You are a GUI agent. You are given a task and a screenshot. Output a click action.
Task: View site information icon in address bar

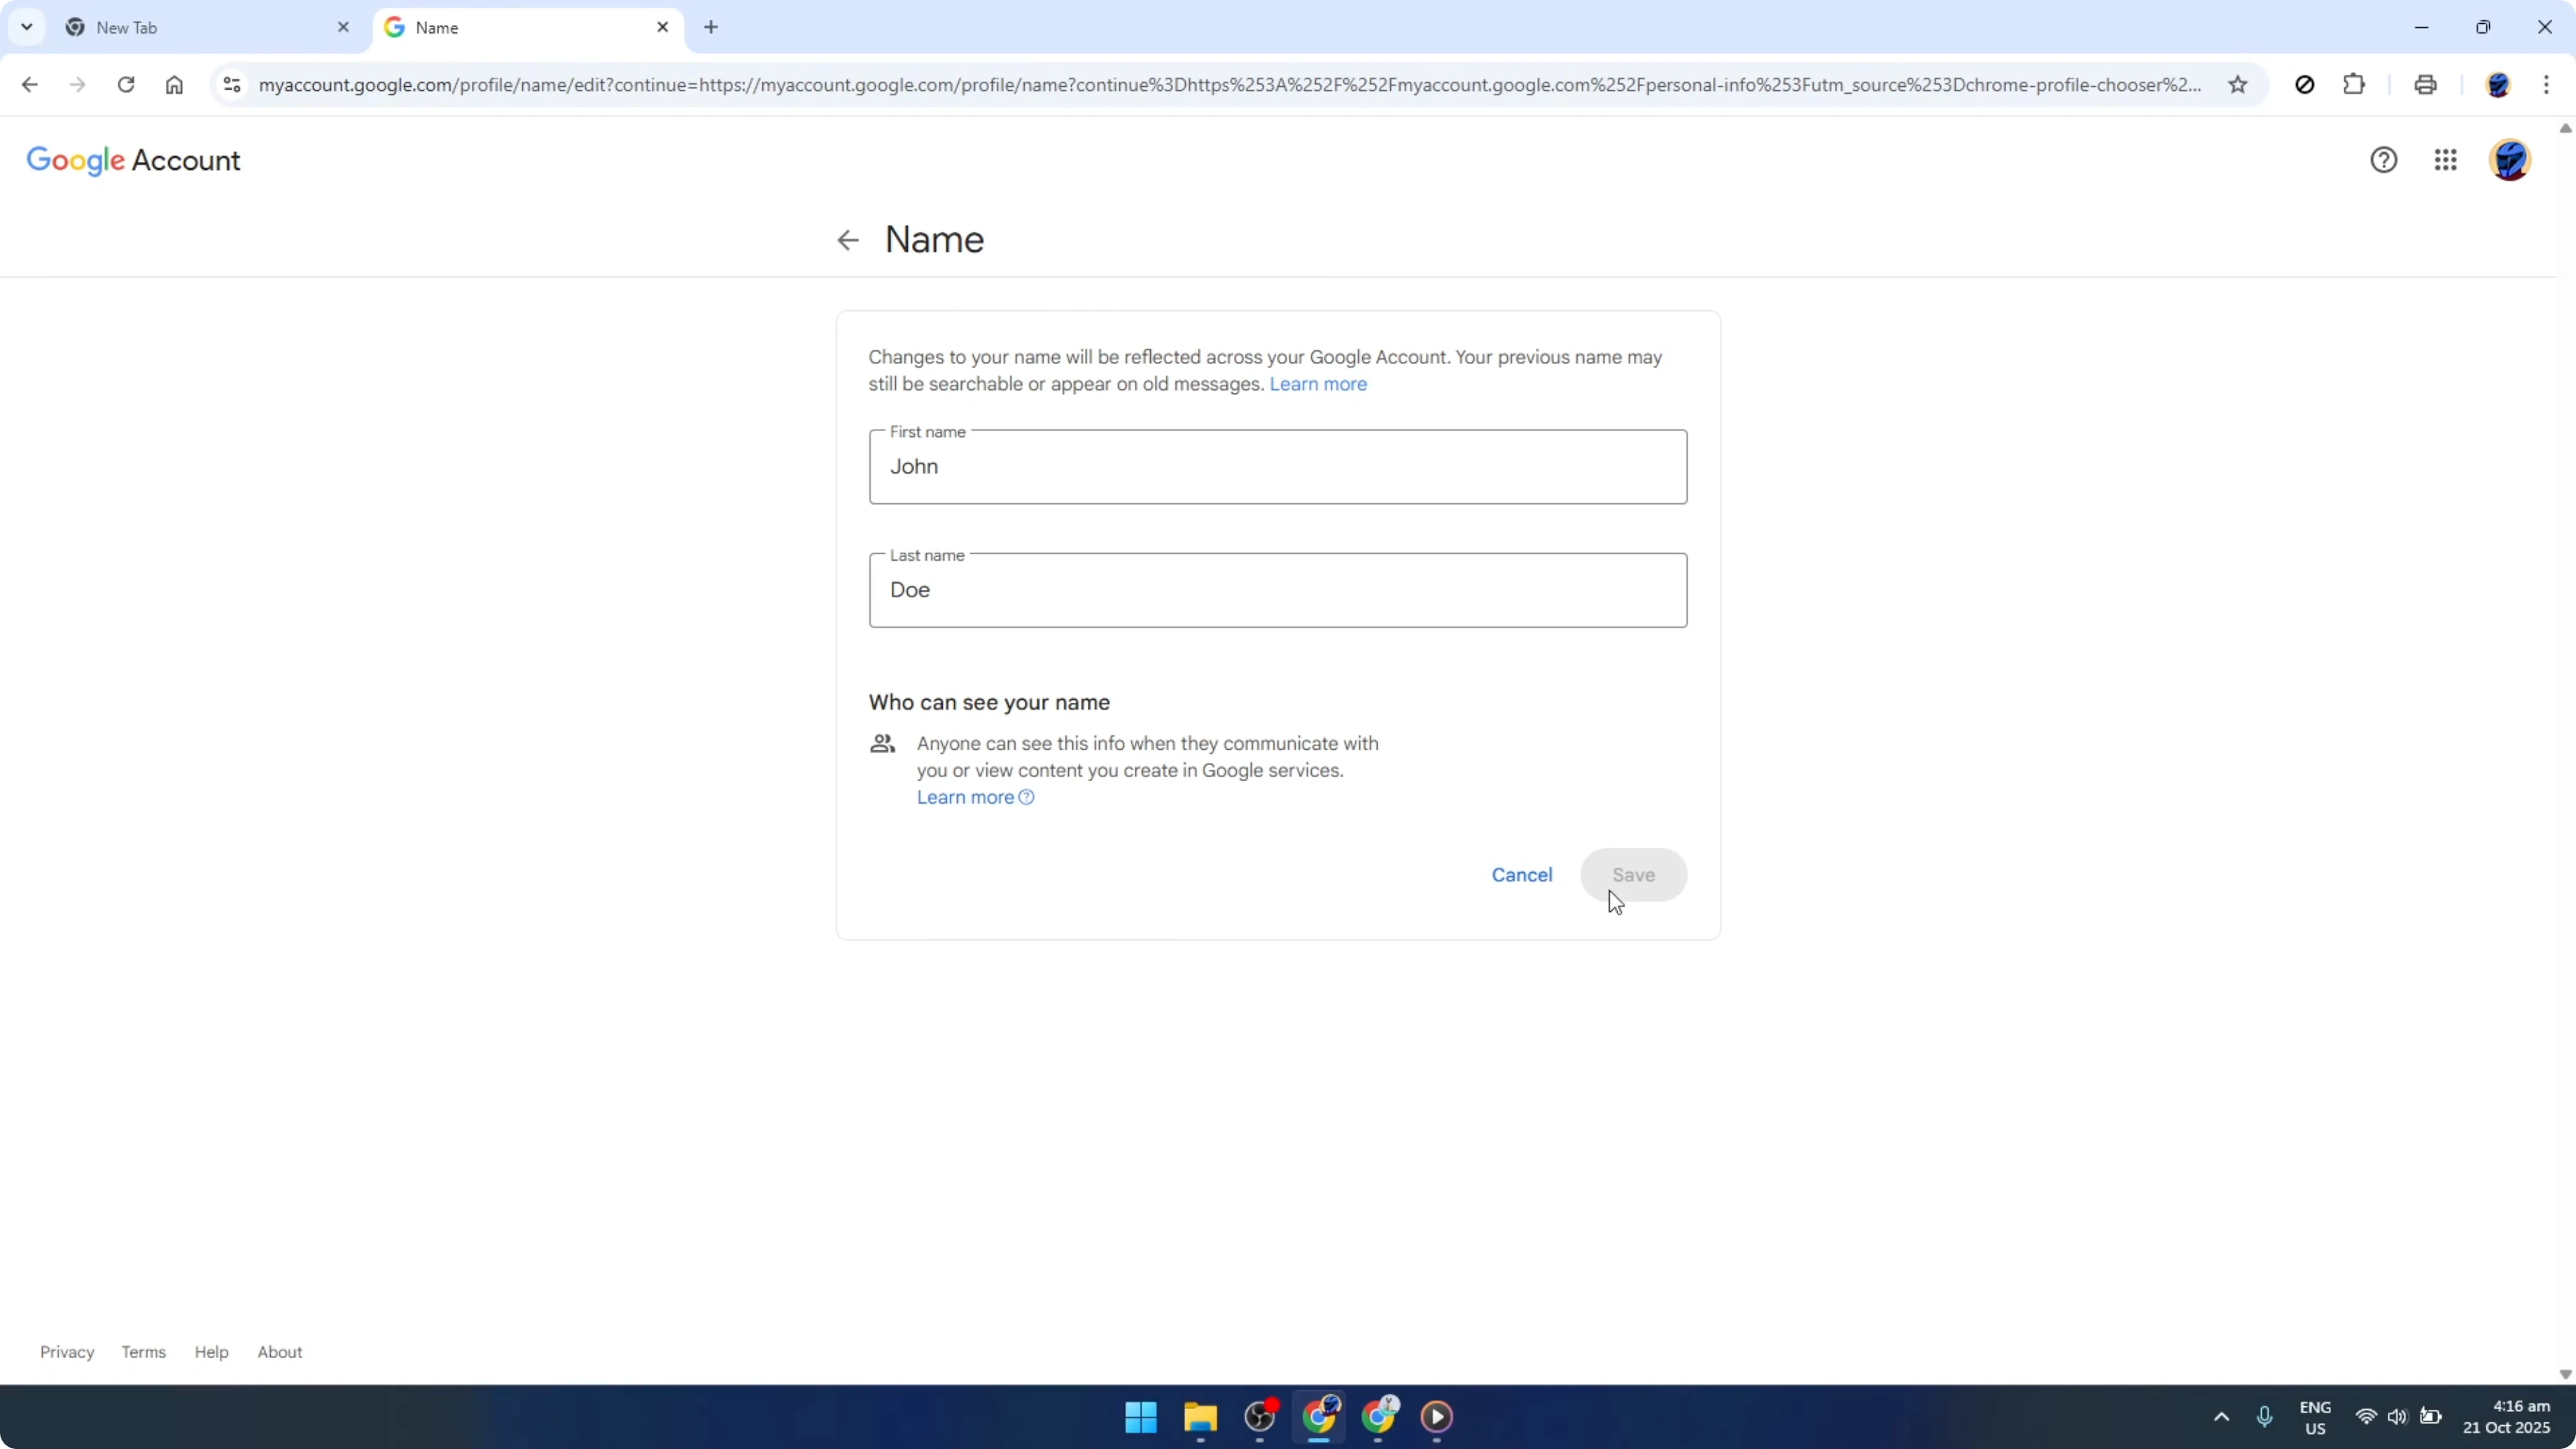[232, 85]
